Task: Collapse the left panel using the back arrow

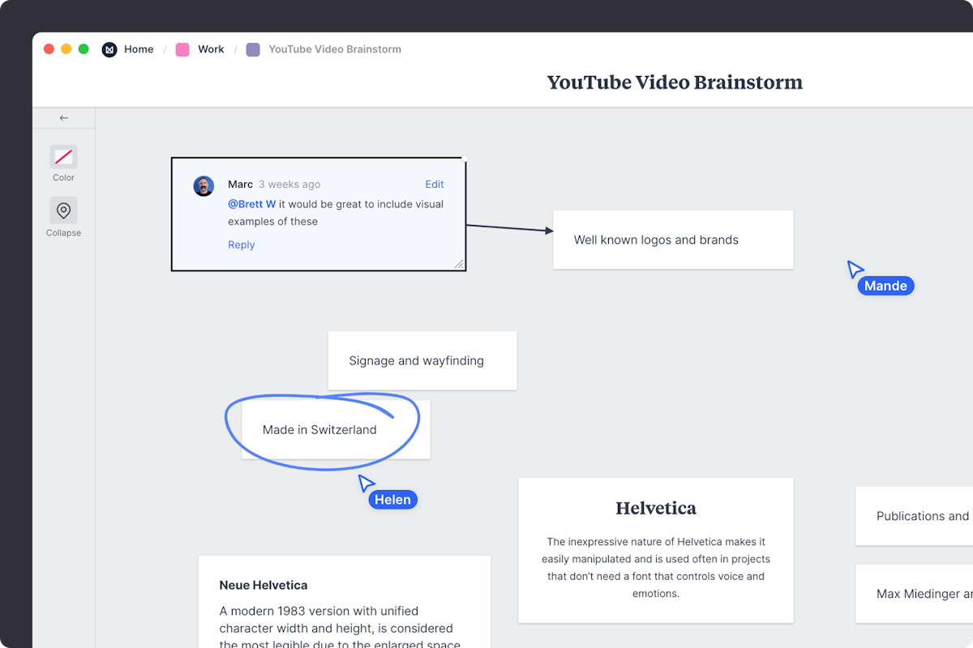Action: tap(63, 117)
